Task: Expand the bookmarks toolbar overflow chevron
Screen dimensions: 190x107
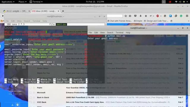Action: pyautogui.click(x=189, y=21)
